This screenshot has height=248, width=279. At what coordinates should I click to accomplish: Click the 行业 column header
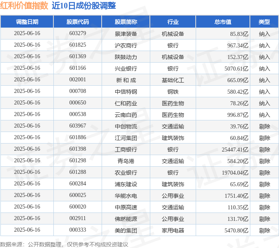point(173,22)
